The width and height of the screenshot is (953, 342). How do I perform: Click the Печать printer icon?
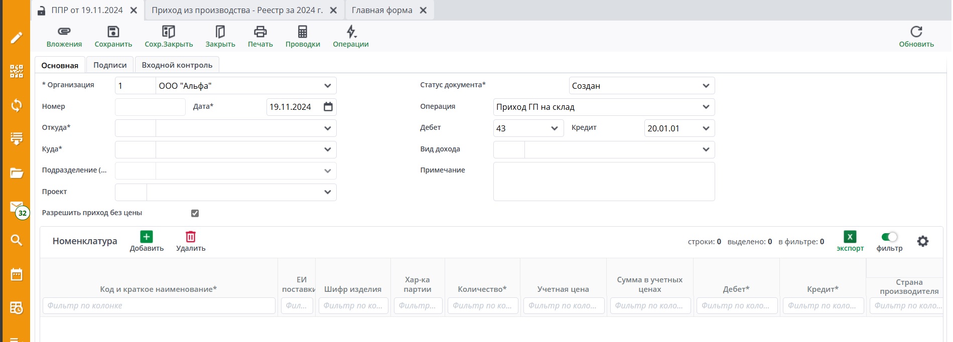[x=260, y=32]
